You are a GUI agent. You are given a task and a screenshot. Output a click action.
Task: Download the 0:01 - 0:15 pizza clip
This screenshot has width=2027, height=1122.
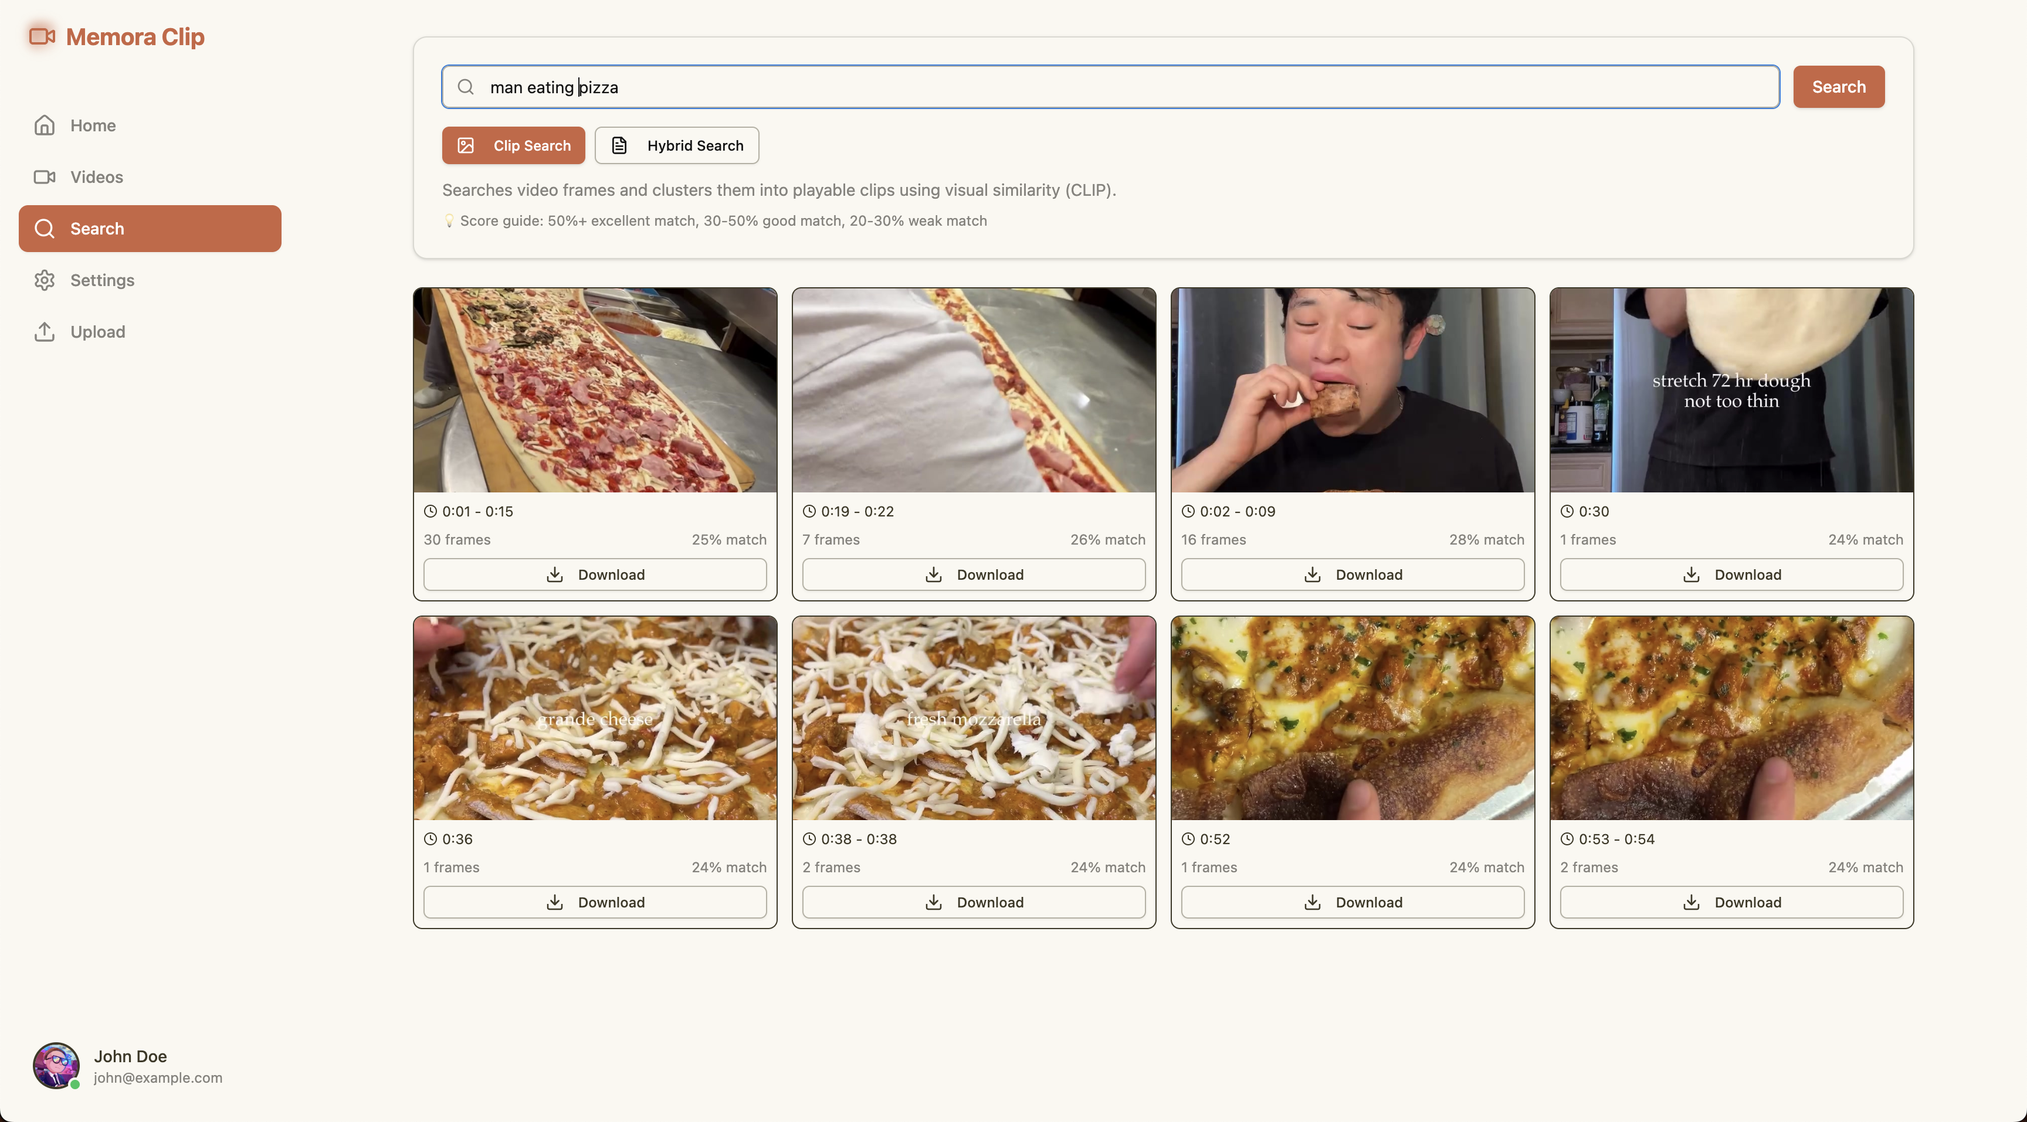[595, 574]
